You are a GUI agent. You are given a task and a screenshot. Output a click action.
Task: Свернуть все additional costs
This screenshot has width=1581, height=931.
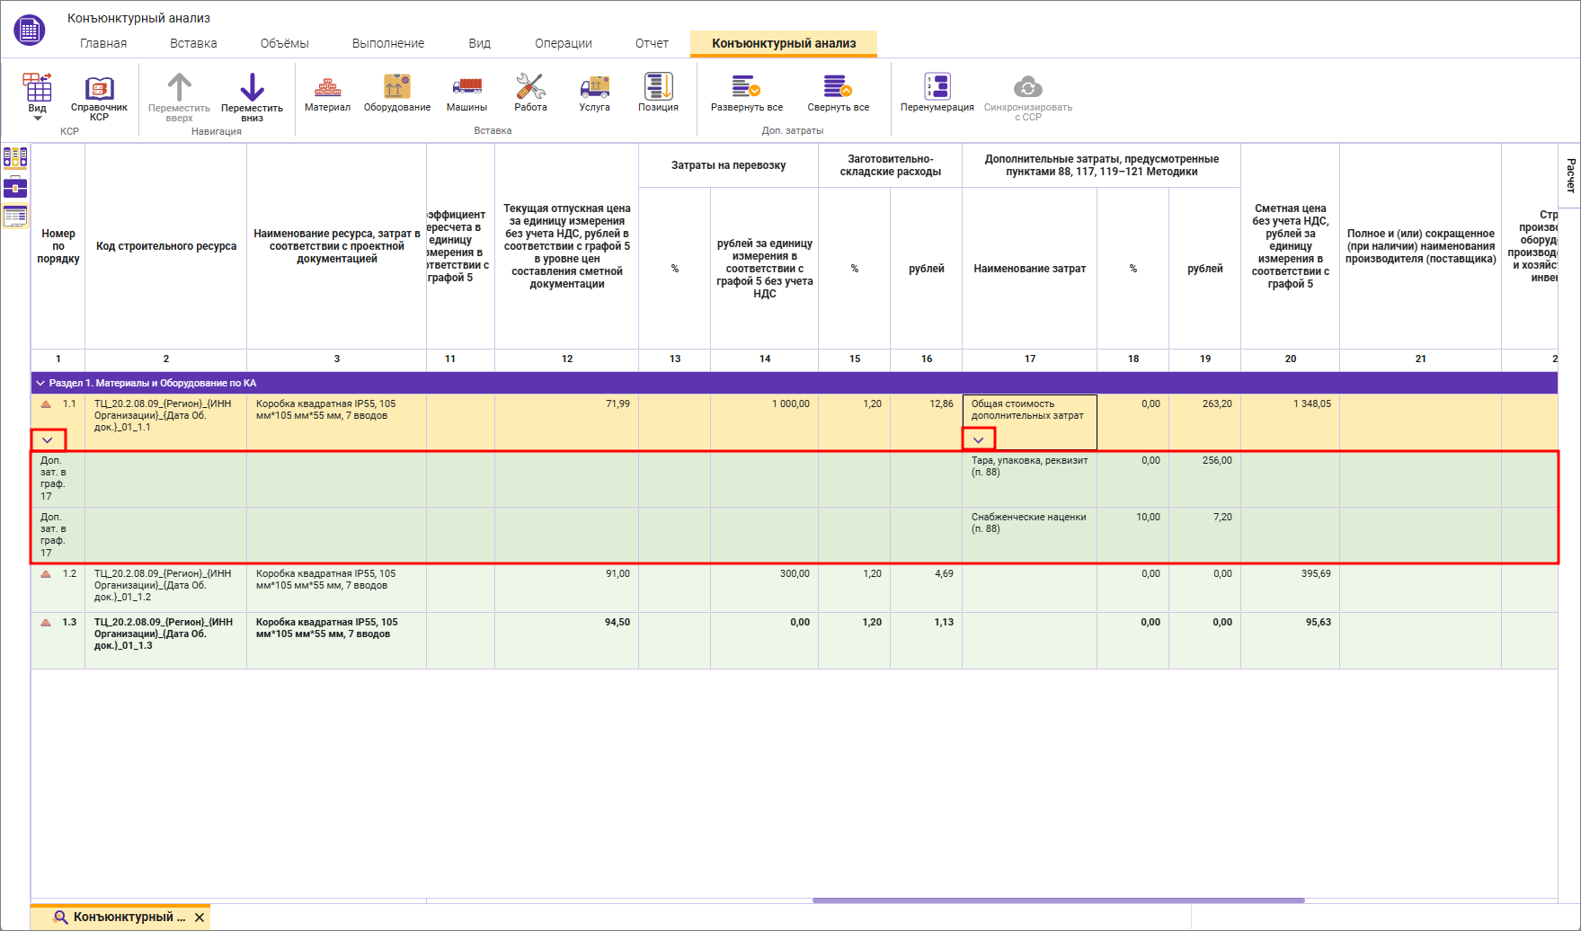838,93
